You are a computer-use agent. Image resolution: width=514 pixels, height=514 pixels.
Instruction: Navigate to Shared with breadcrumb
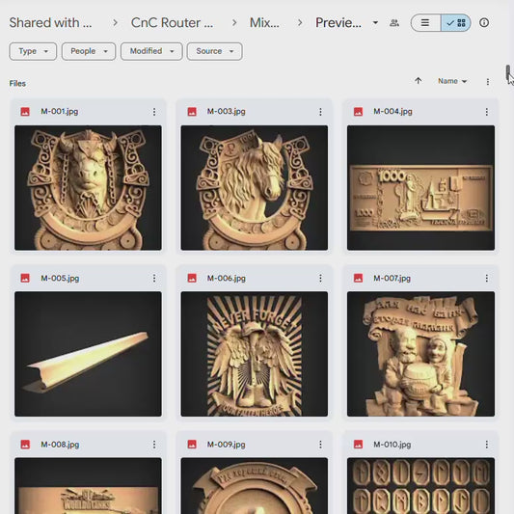tap(50, 22)
